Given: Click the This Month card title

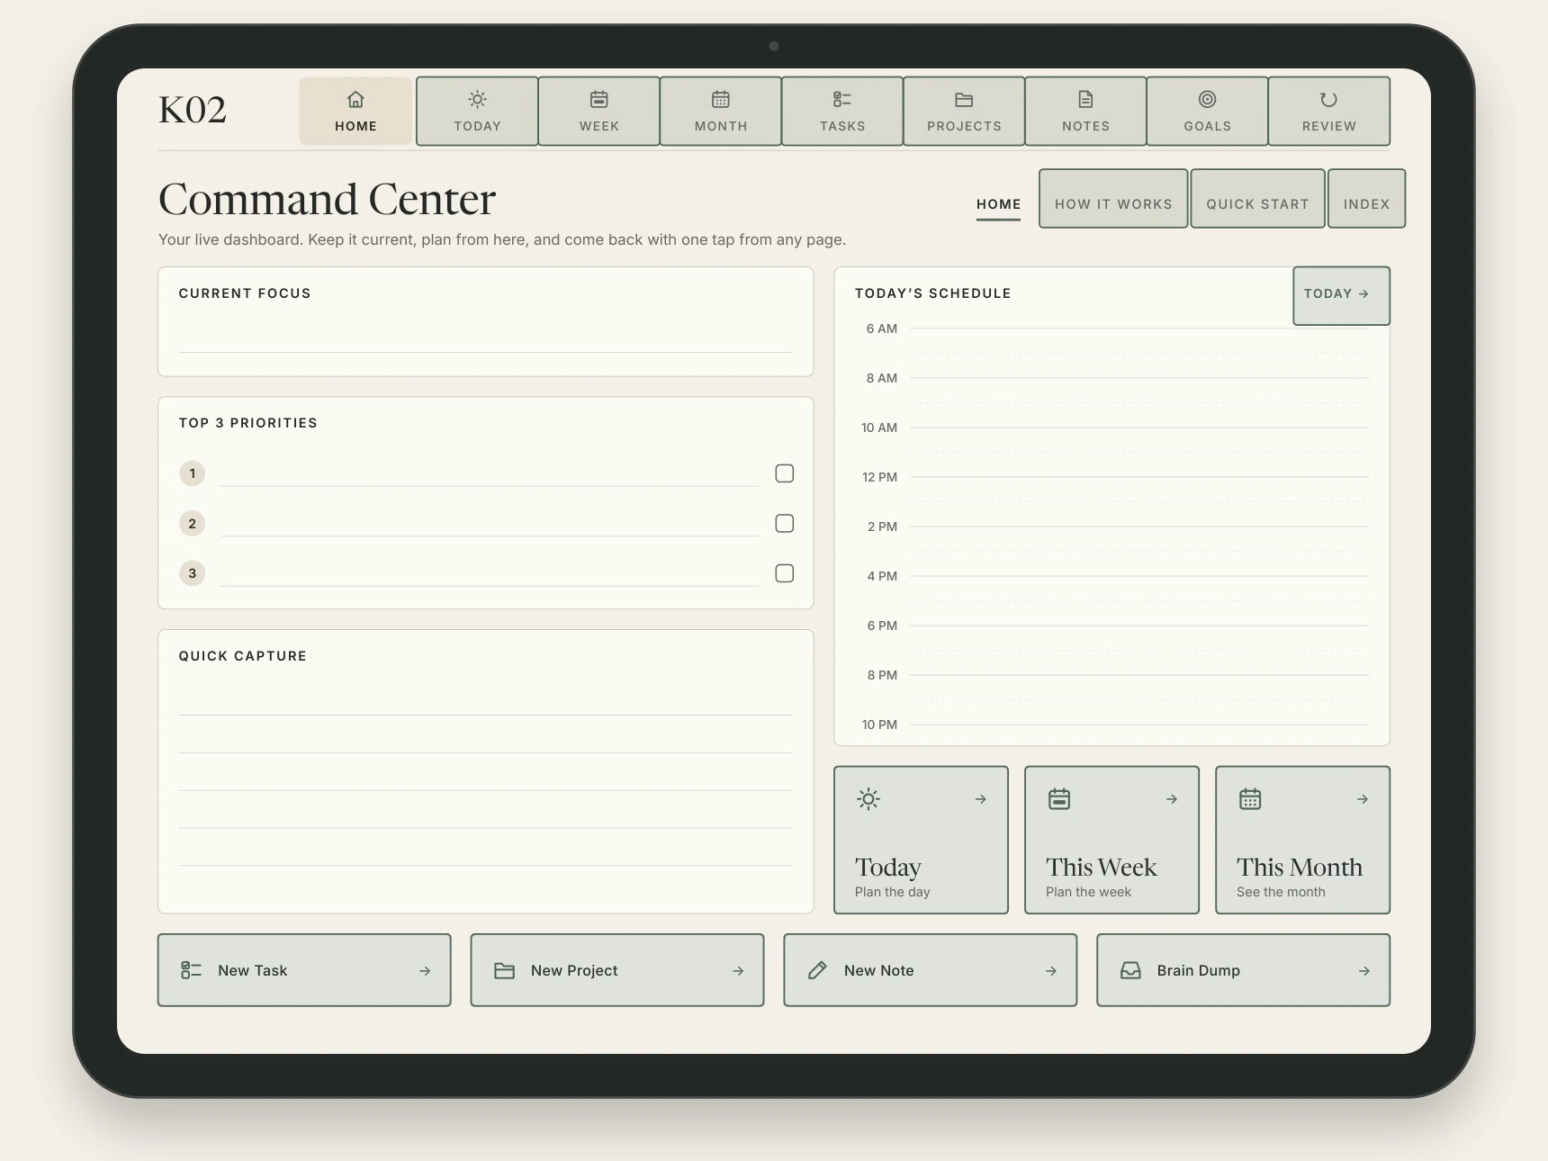Looking at the screenshot, I should pyautogui.click(x=1299, y=867).
